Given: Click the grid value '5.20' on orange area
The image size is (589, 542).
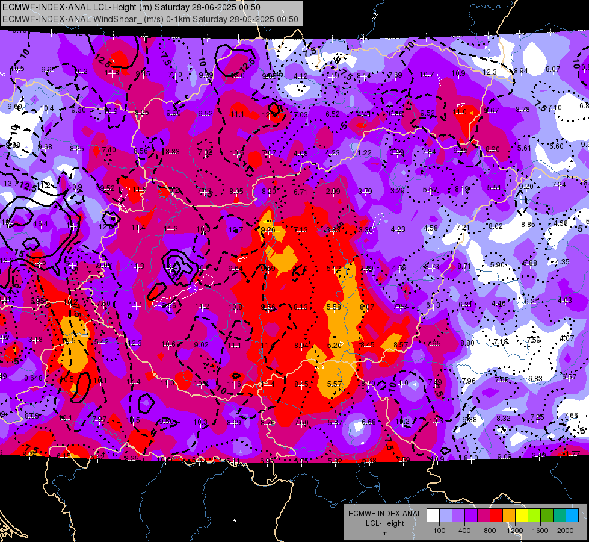Looking at the screenshot, I should pos(335,345).
